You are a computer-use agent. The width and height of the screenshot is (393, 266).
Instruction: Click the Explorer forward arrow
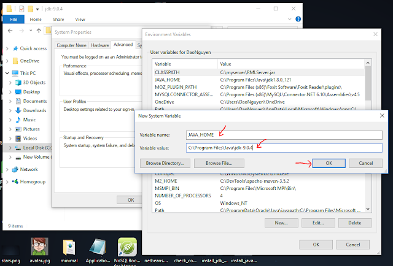click(x=21, y=31)
